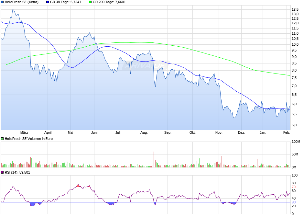Click the 'HelloFresh SE Volumen in Euro' label
Image resolution: width=304 pixels, height=217 pixels.
tap(29, 139)
